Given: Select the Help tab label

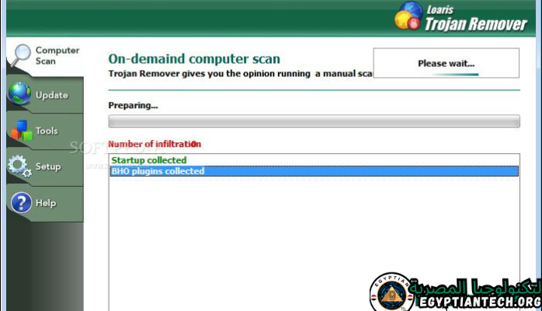Looking at the screenshot, I should tap(45, 204).
